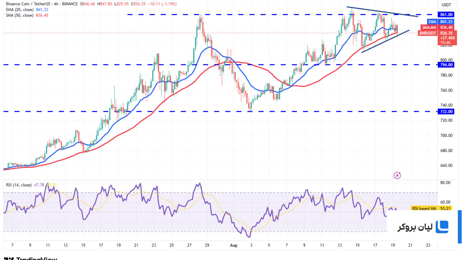
Task: Click the 861.00 resistance level label
Action: [446, 14]
